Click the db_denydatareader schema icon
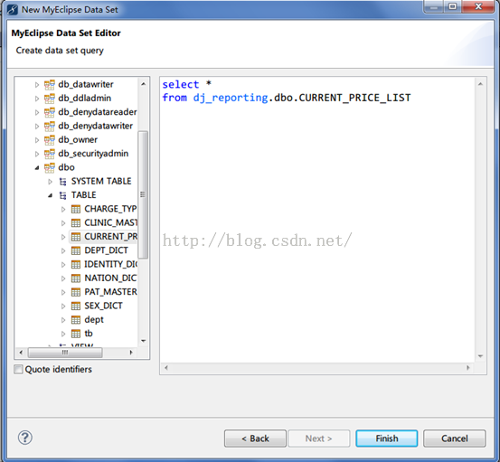This screenshot has width=500, height=462. pos(50,112)
